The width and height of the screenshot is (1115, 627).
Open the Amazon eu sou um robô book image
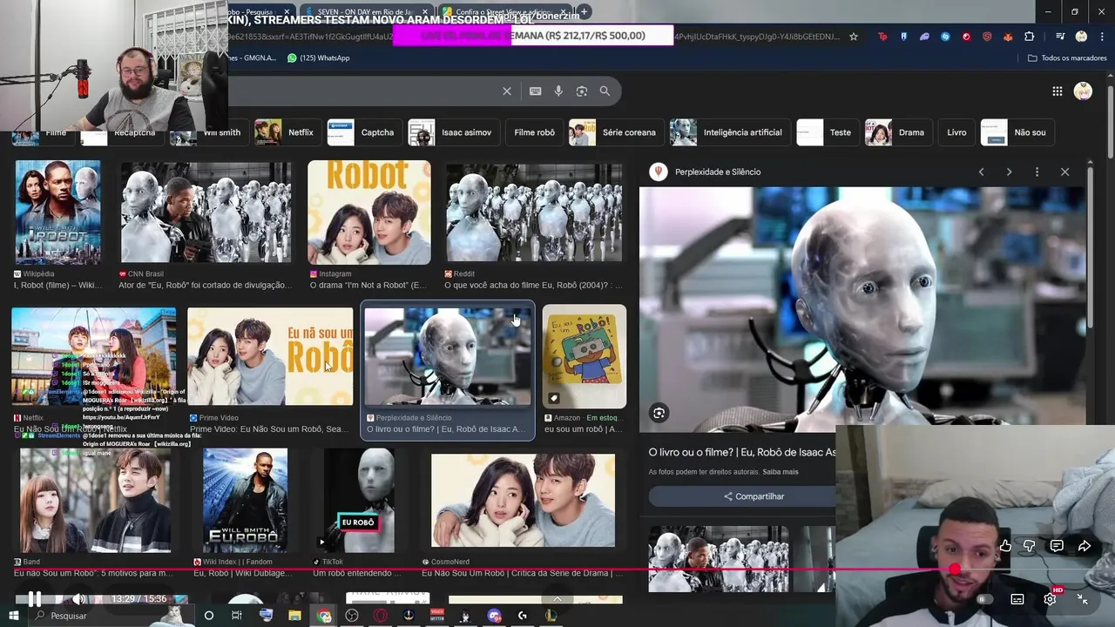tap(585, 356)
